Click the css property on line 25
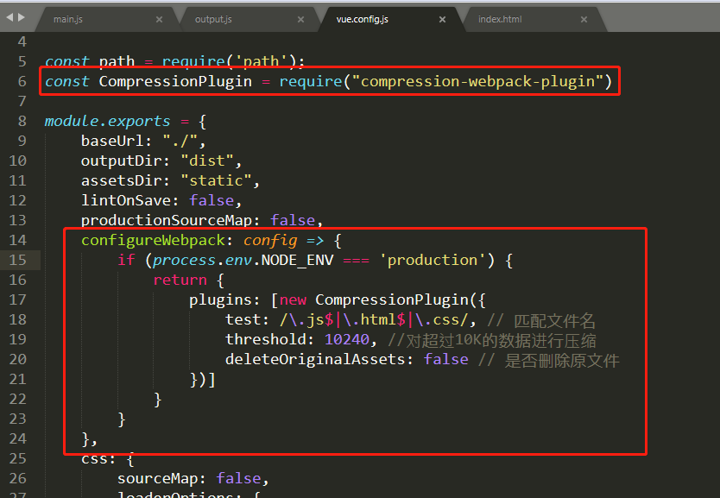 coord(94,459)
